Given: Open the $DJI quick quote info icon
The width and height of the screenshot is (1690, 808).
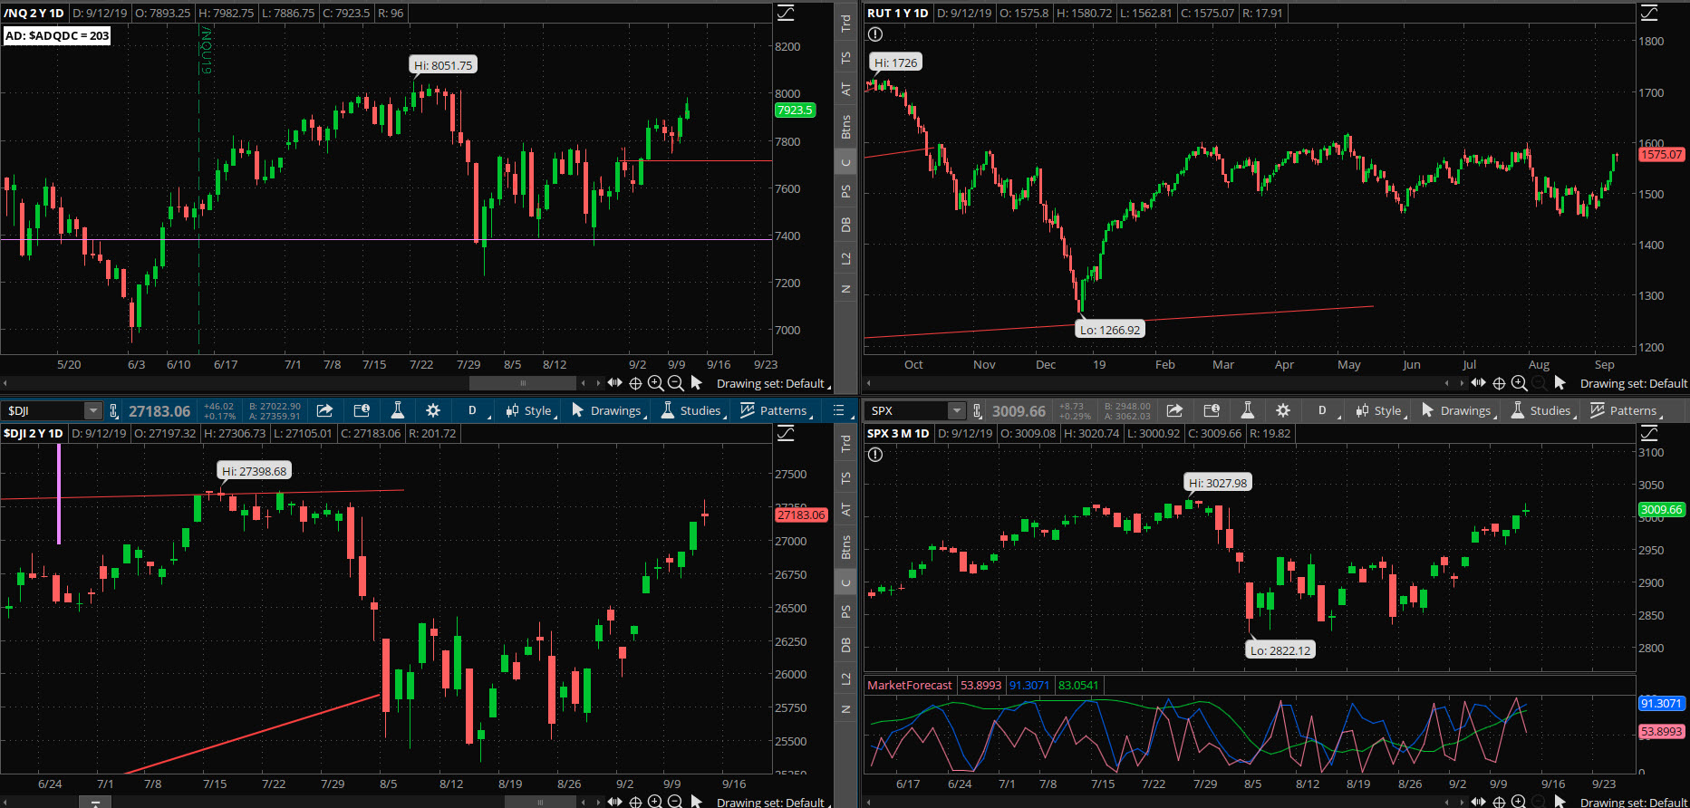Looking at the screenshot, I should tap(361, 410).
